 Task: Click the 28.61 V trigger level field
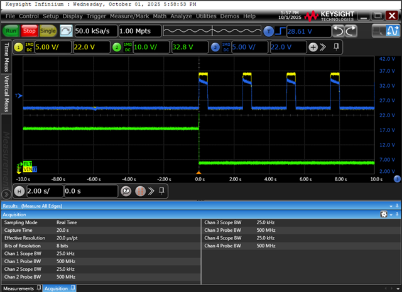[308, 31]
